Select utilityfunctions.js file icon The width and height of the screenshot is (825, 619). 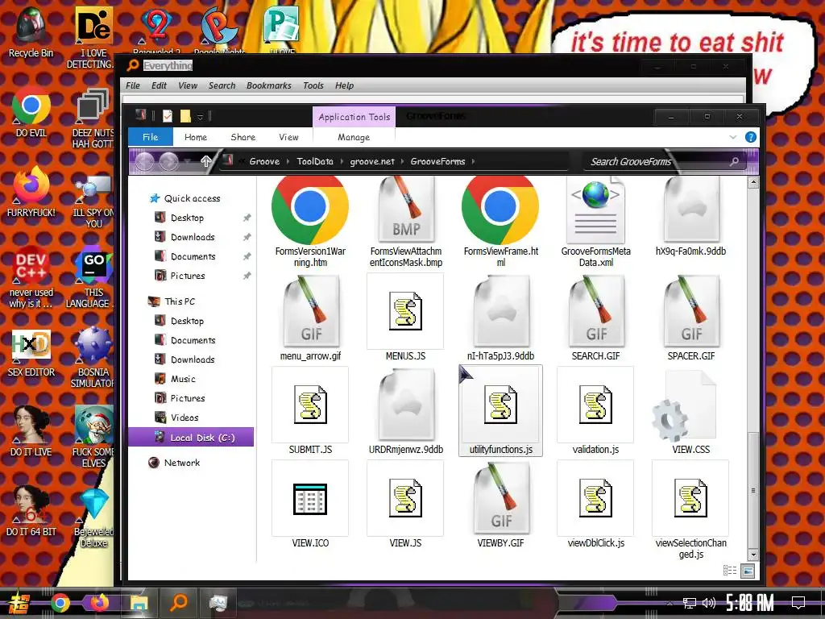[x=500, y=405]
